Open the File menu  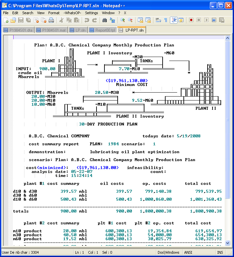(x=6, y=13)
